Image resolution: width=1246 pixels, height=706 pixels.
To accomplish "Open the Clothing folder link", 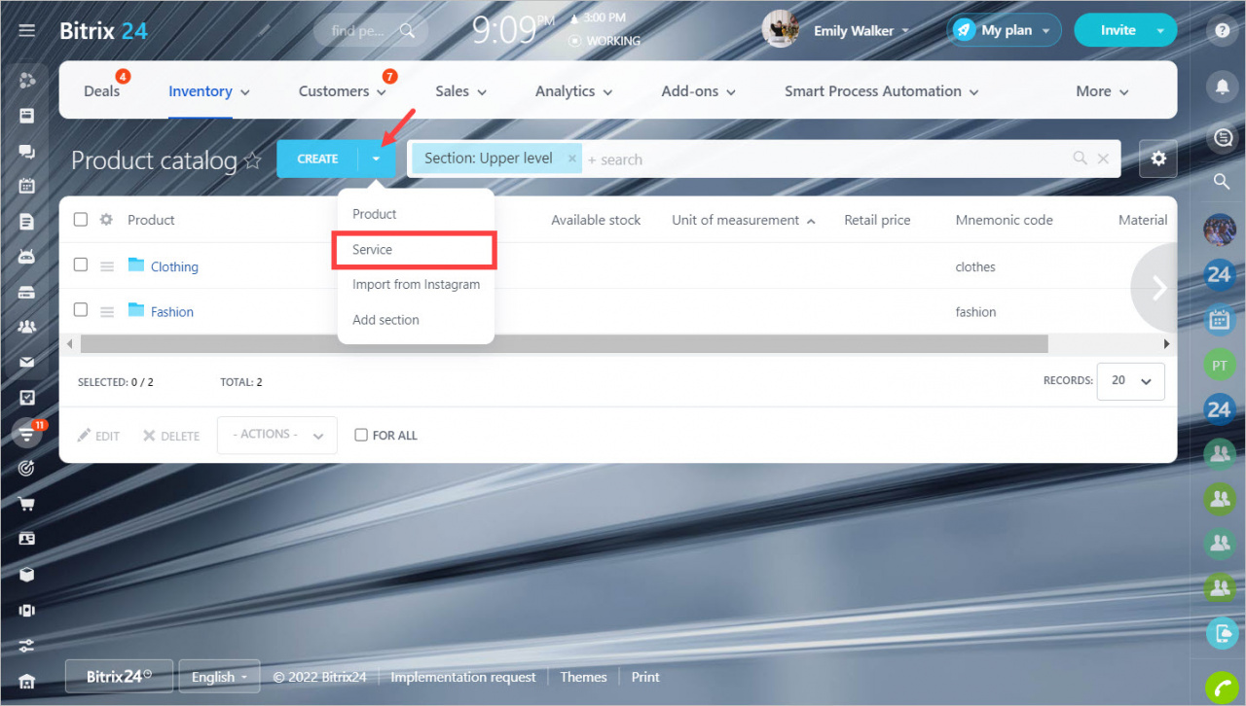I will coord(174,266).
